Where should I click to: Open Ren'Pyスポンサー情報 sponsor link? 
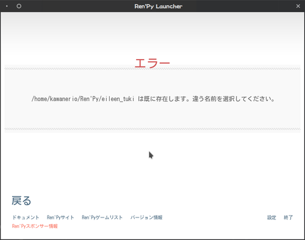point(35,226)
